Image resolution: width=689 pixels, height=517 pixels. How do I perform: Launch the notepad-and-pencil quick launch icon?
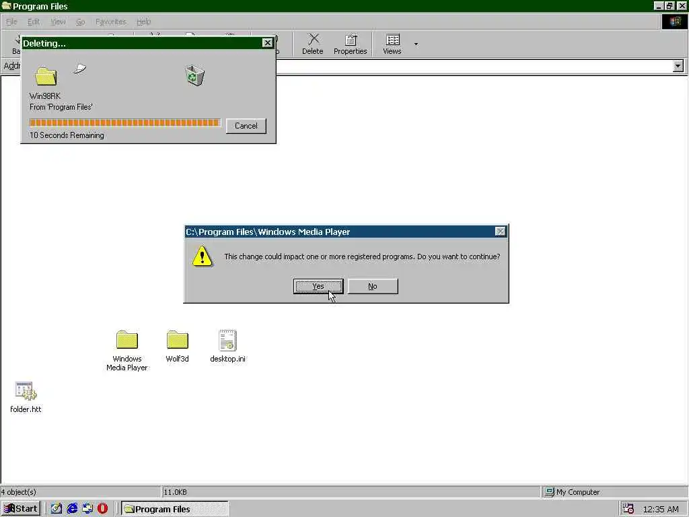(57, 509)
